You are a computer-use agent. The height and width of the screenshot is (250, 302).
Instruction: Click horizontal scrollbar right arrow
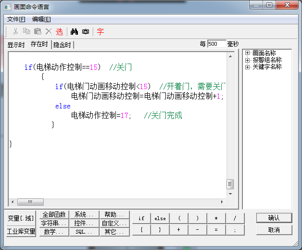coord(222,202)
